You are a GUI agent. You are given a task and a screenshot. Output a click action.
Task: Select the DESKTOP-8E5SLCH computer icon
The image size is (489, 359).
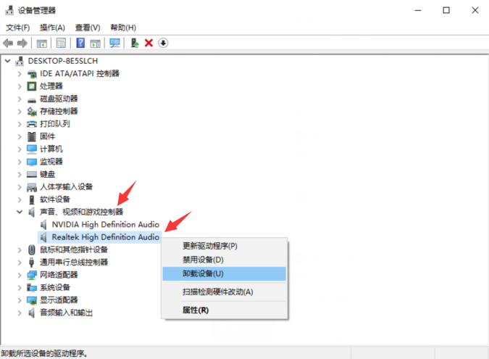click(20, 61)
